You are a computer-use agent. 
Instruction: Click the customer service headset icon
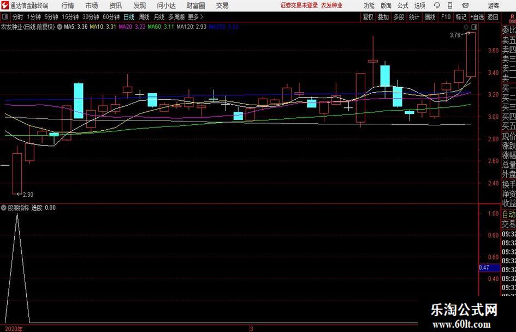click(x=437, y=5)
